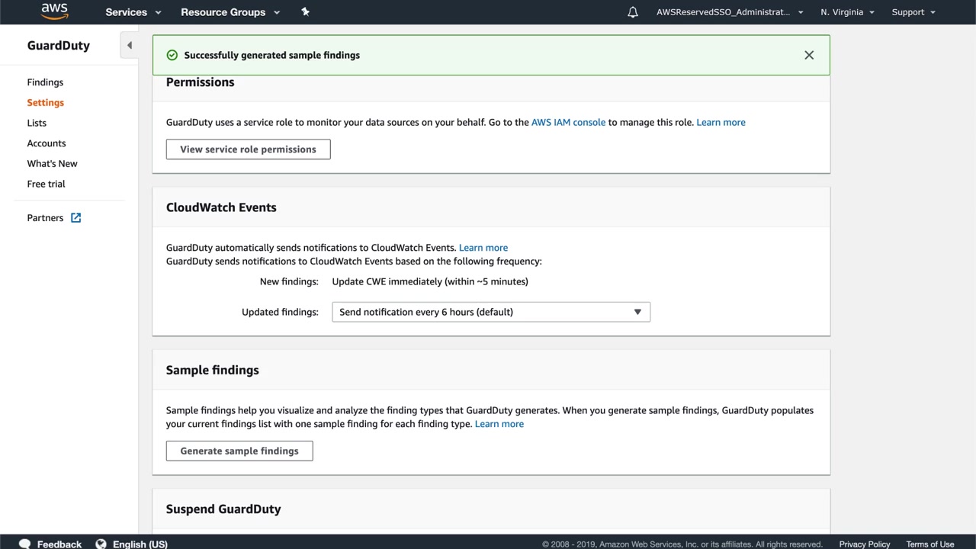This screenshot has width=976, height=549.
Task: Open Updated findings frequency dropdown
Action: [490, 312]
